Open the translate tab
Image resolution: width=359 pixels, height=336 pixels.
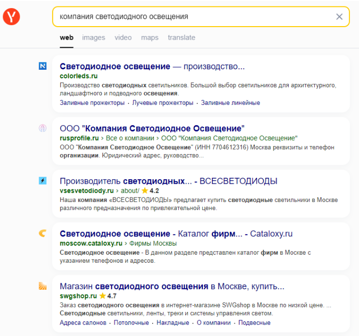pos(182,37)
